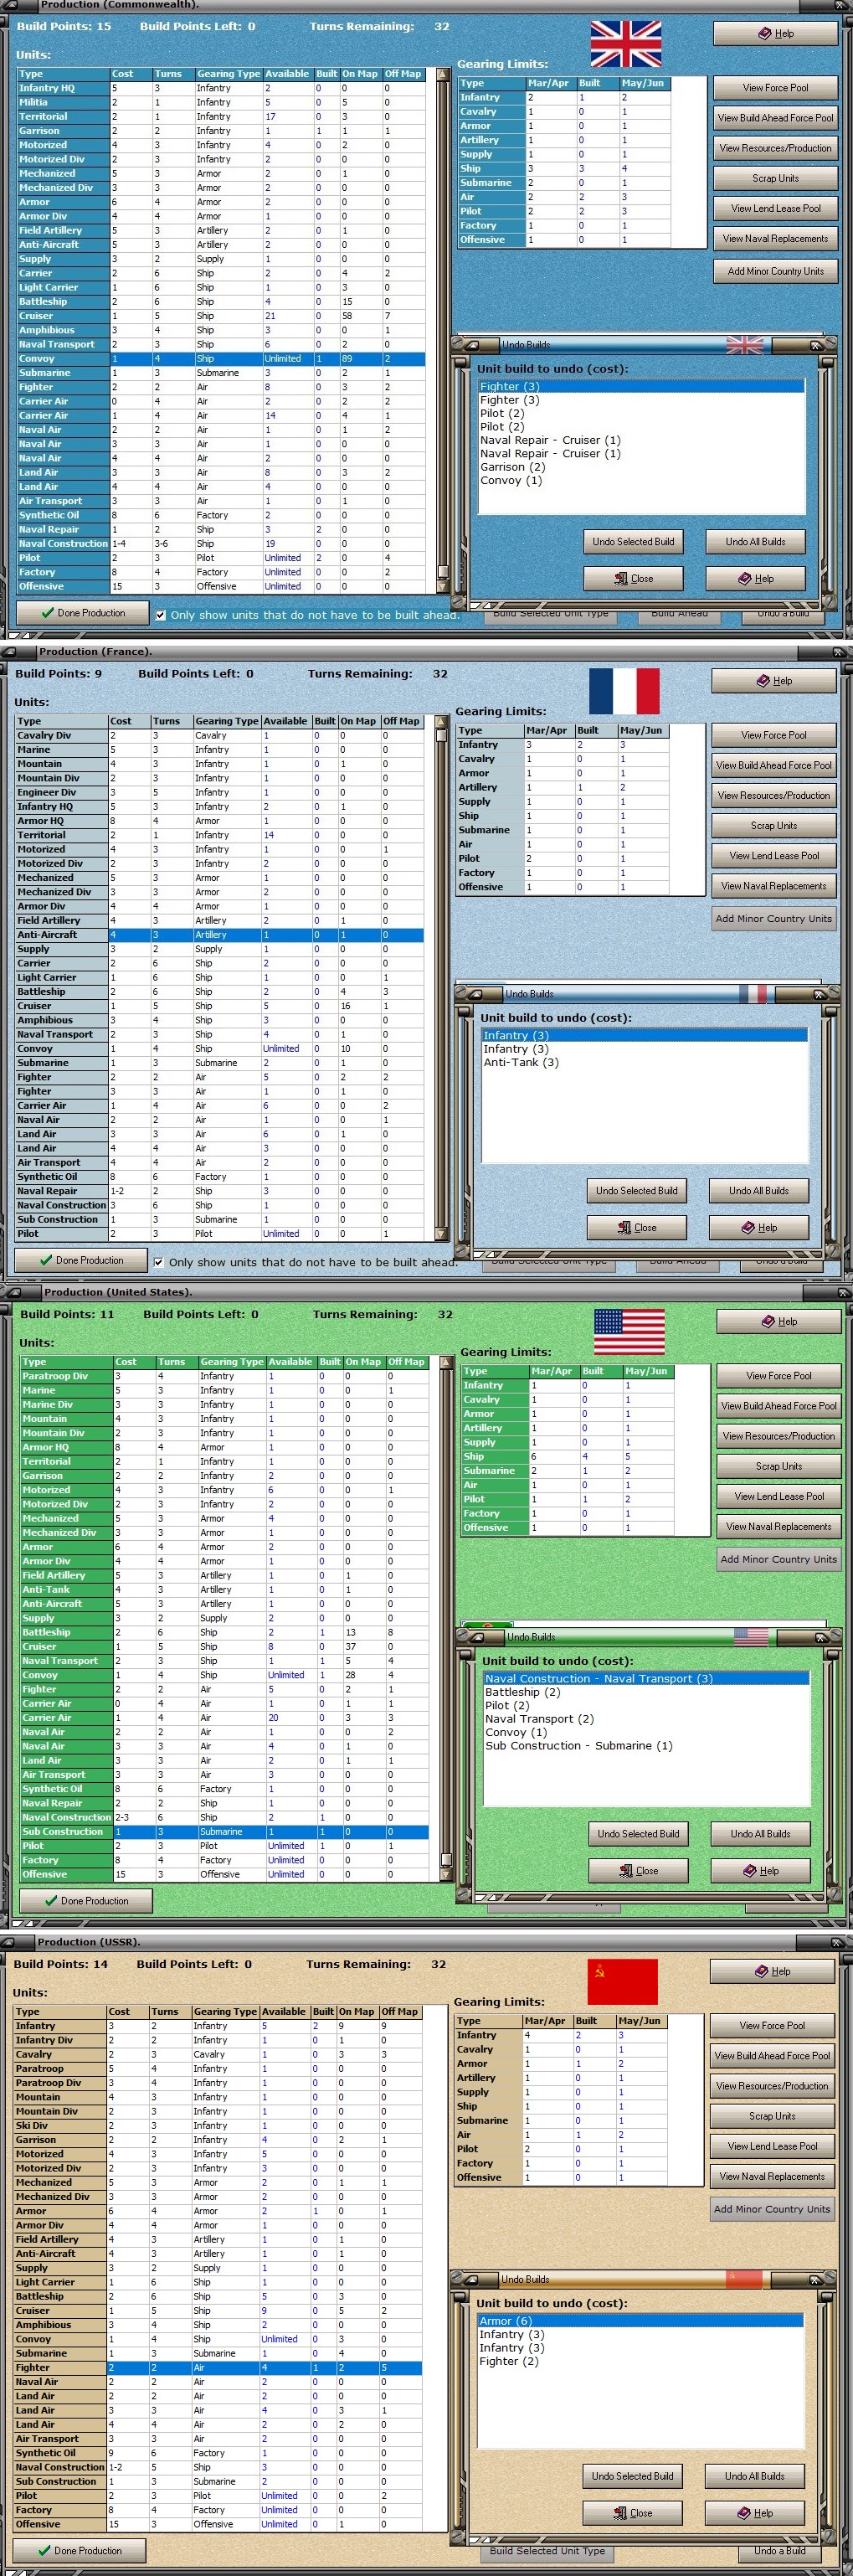Viewport: 853px width, 2576px height.
Task: Click the Help book icon in France Production window
Action: [x=763, y=681]
